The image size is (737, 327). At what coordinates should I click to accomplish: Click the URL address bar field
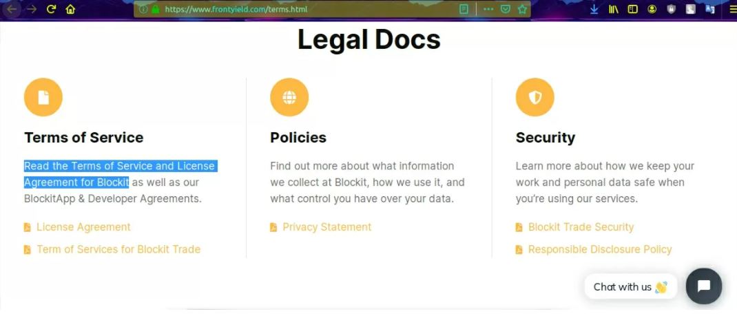click(x=303, y=10)
